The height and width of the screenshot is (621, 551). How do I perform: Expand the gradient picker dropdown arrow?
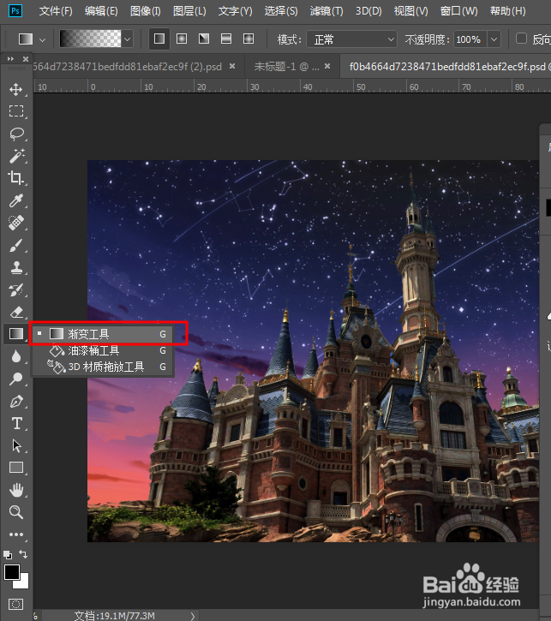(x=127, y=39)
